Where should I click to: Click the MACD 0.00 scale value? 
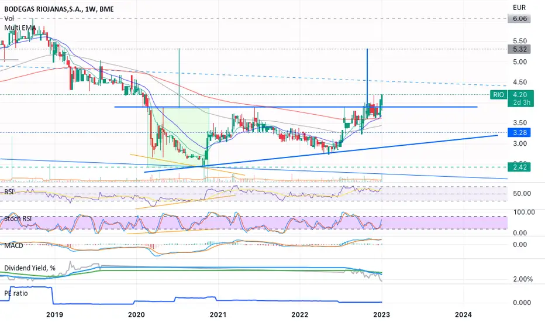[520, 244]
